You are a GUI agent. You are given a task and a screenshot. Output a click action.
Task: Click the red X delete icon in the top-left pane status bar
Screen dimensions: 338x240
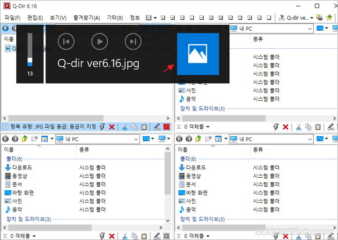click(x=112, y=127)
